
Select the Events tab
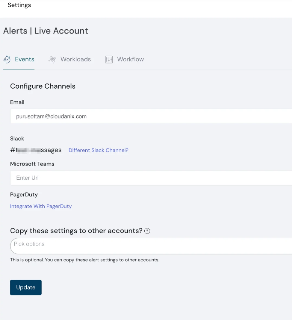point(25,59)
